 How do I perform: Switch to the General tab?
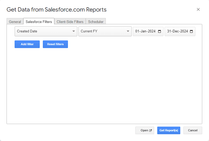[15, 22]
